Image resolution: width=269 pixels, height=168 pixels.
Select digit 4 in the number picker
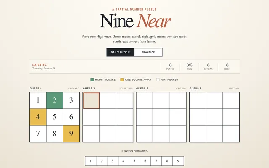123,161
